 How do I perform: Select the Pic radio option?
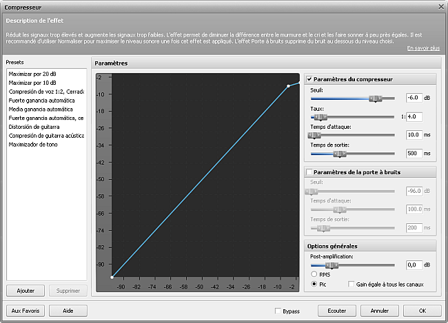tap(315, 284)
